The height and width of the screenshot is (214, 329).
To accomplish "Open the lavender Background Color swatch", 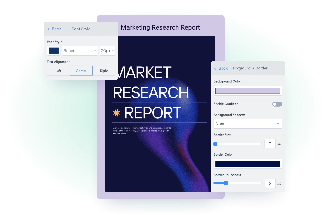I will [248, 91].
